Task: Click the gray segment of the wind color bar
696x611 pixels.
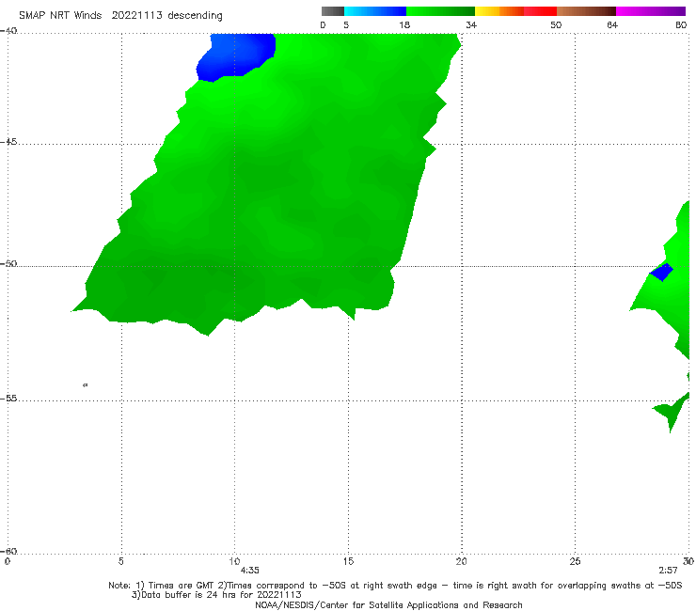Action: pyautogui.click(x=333, y=11)
